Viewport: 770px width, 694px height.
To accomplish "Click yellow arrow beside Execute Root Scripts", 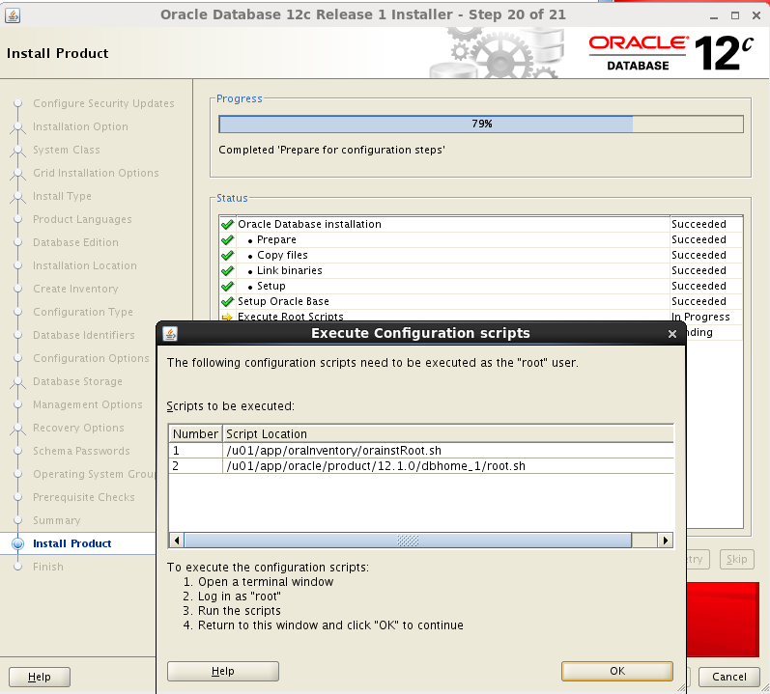I will point(227,317).
